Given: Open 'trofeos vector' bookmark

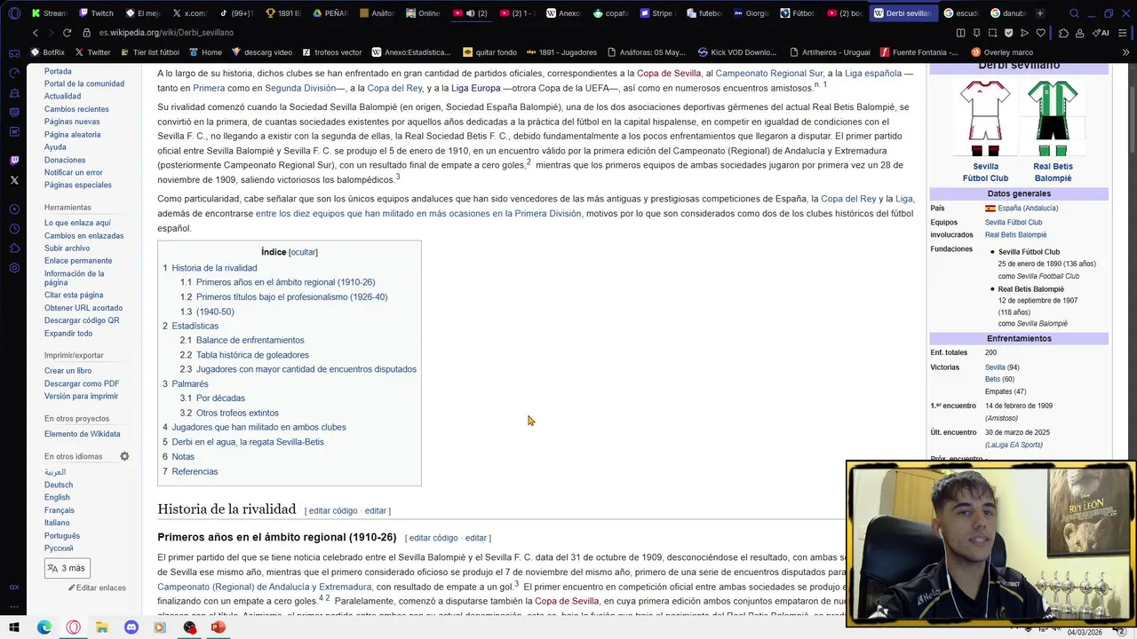Looking at the screenshot, I should (x=331, y=52).
